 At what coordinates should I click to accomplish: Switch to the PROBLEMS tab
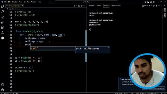(x=92, y=6)
